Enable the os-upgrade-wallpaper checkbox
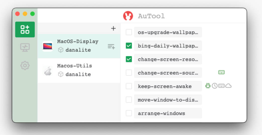Screen dimensions: 262x135 pos(129,32)
